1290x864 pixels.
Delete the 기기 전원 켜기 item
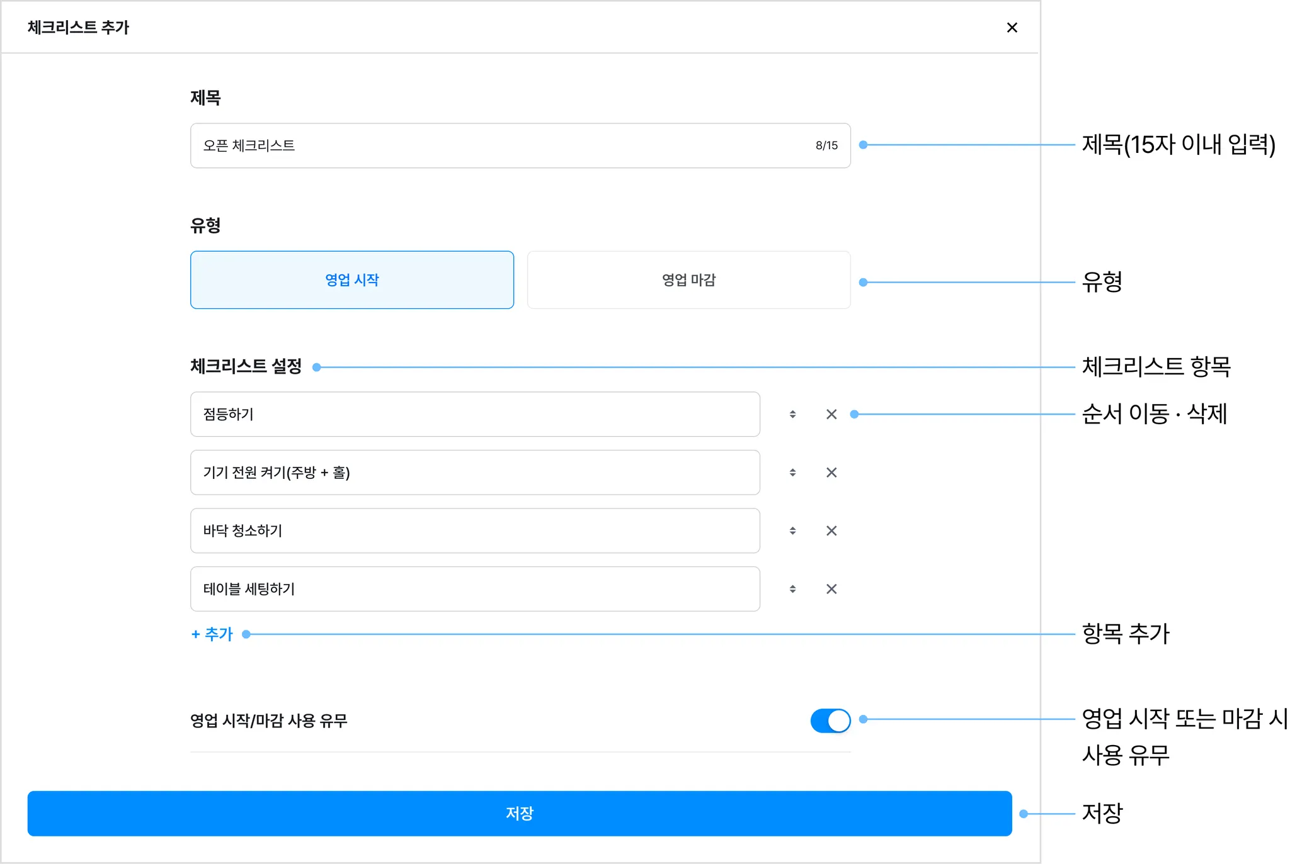(x=831, y=473)
